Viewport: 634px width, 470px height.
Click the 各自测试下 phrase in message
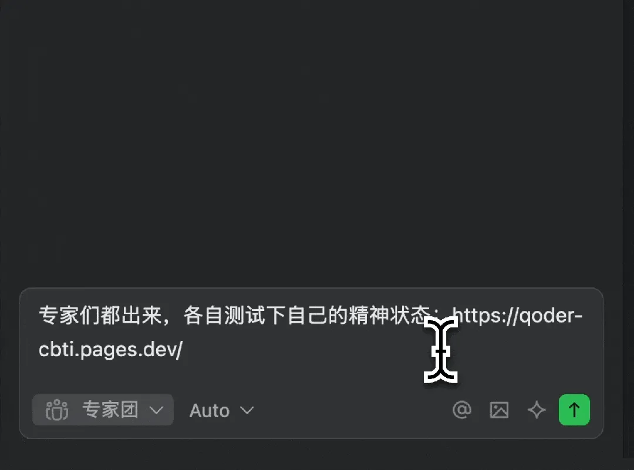(235, 315)
